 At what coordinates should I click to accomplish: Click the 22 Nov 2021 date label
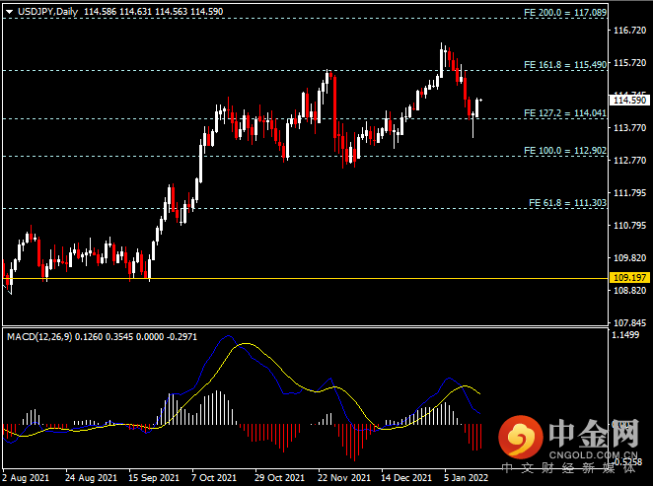[x=343, y=478]
